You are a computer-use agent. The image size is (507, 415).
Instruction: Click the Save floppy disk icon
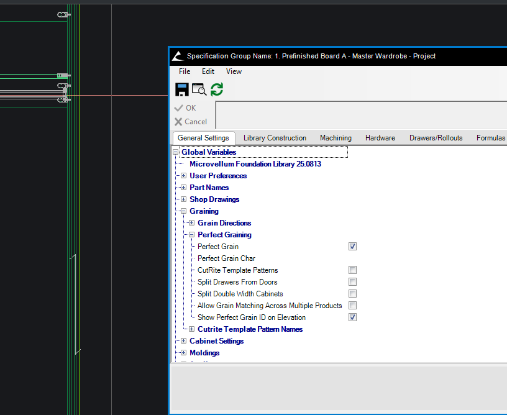181,89
